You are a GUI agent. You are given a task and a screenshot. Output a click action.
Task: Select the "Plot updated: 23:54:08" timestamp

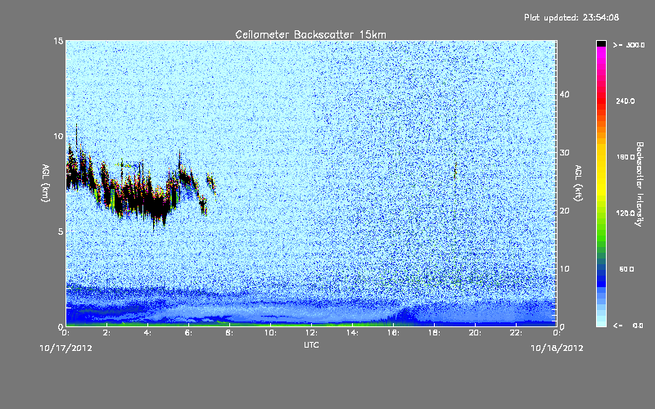(x=571, y=17)
